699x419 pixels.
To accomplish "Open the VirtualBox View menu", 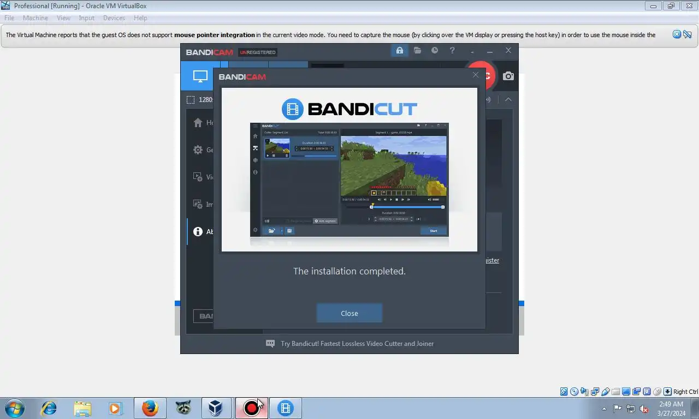I will click(x=64, y=18).
